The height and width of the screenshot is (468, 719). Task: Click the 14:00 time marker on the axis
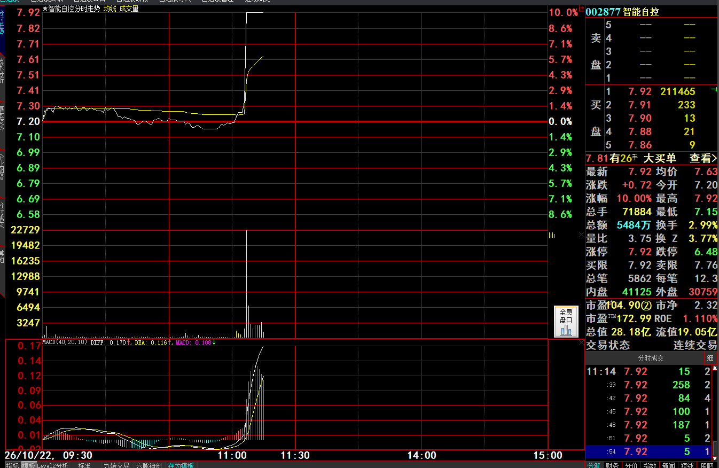(x=421, y=455)
